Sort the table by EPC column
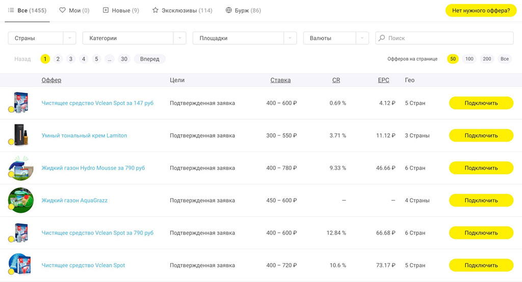This screenshot has height=282, width=522. click(383, 80)
